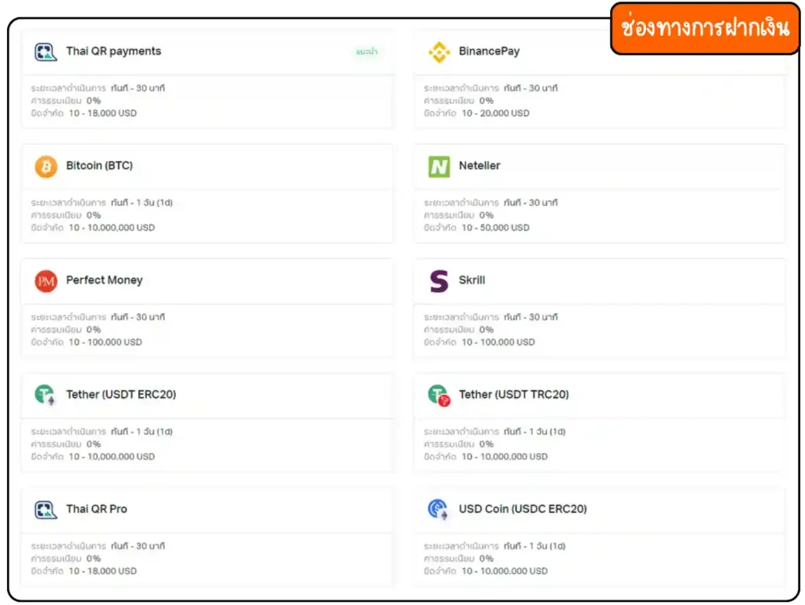Screen dimensions: 805x605
Task: Click the USD Coin USDC icon
Action: [439, 510]
